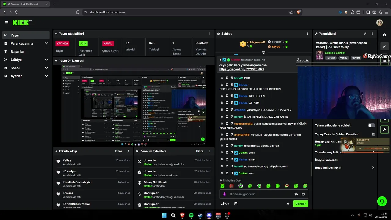Open Spotify from the taskbar

tap(191, 215)
